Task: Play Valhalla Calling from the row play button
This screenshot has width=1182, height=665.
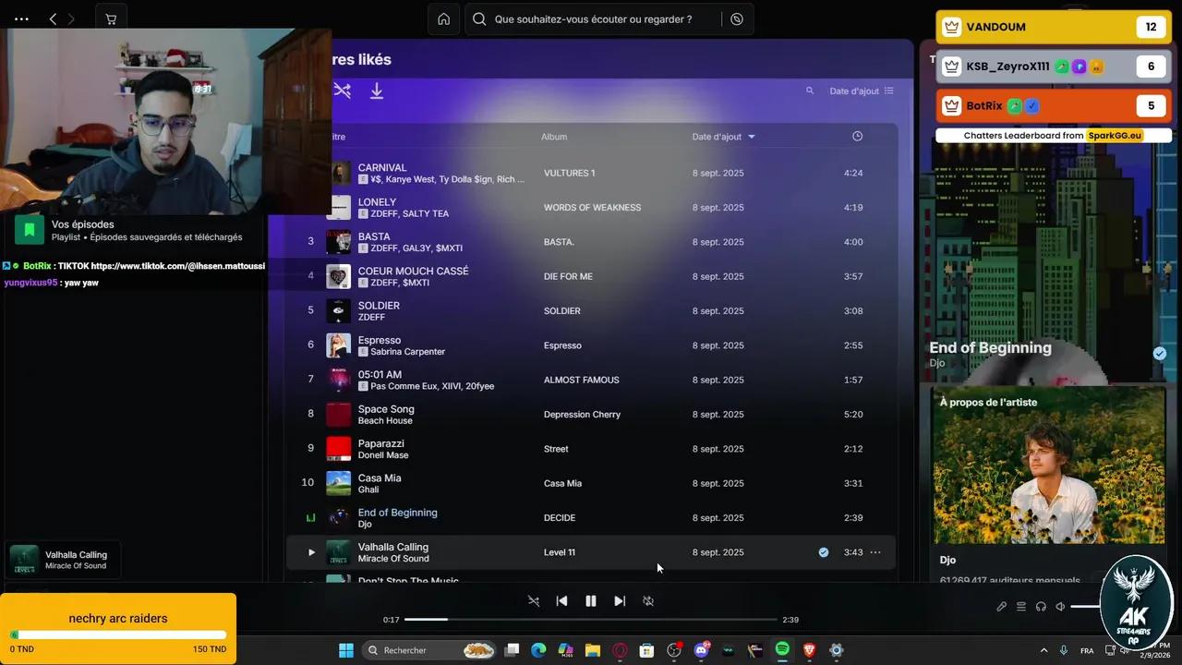Action: coord(311,552)
